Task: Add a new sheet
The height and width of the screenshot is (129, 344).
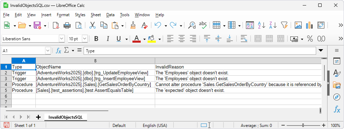Action: tap(39, 117)
